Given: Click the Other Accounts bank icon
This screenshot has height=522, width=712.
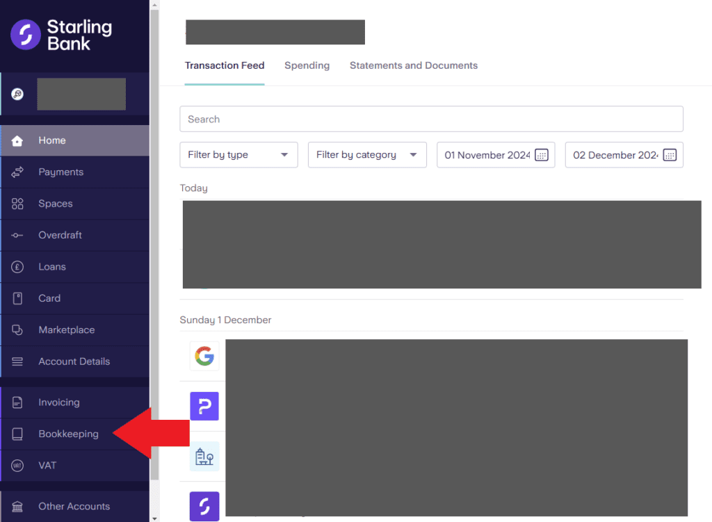Looking at the screenshot, I should pos(17,506).
